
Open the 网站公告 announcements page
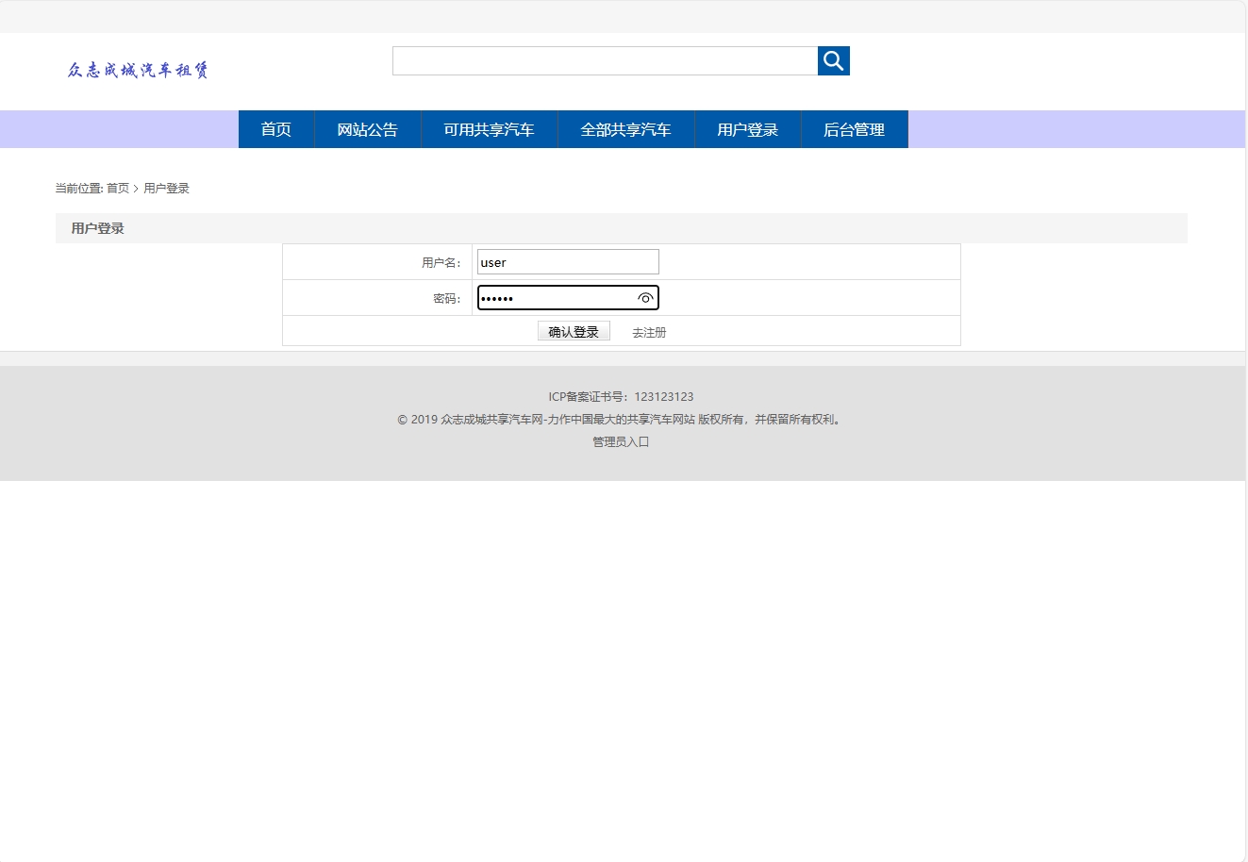[x=366, y=129]
